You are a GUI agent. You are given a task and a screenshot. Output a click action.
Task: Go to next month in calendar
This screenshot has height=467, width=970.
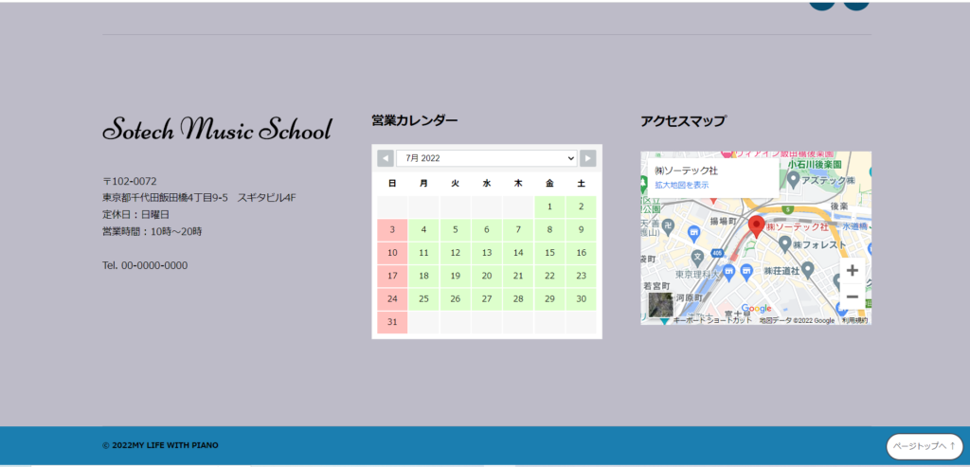(588, 158)
